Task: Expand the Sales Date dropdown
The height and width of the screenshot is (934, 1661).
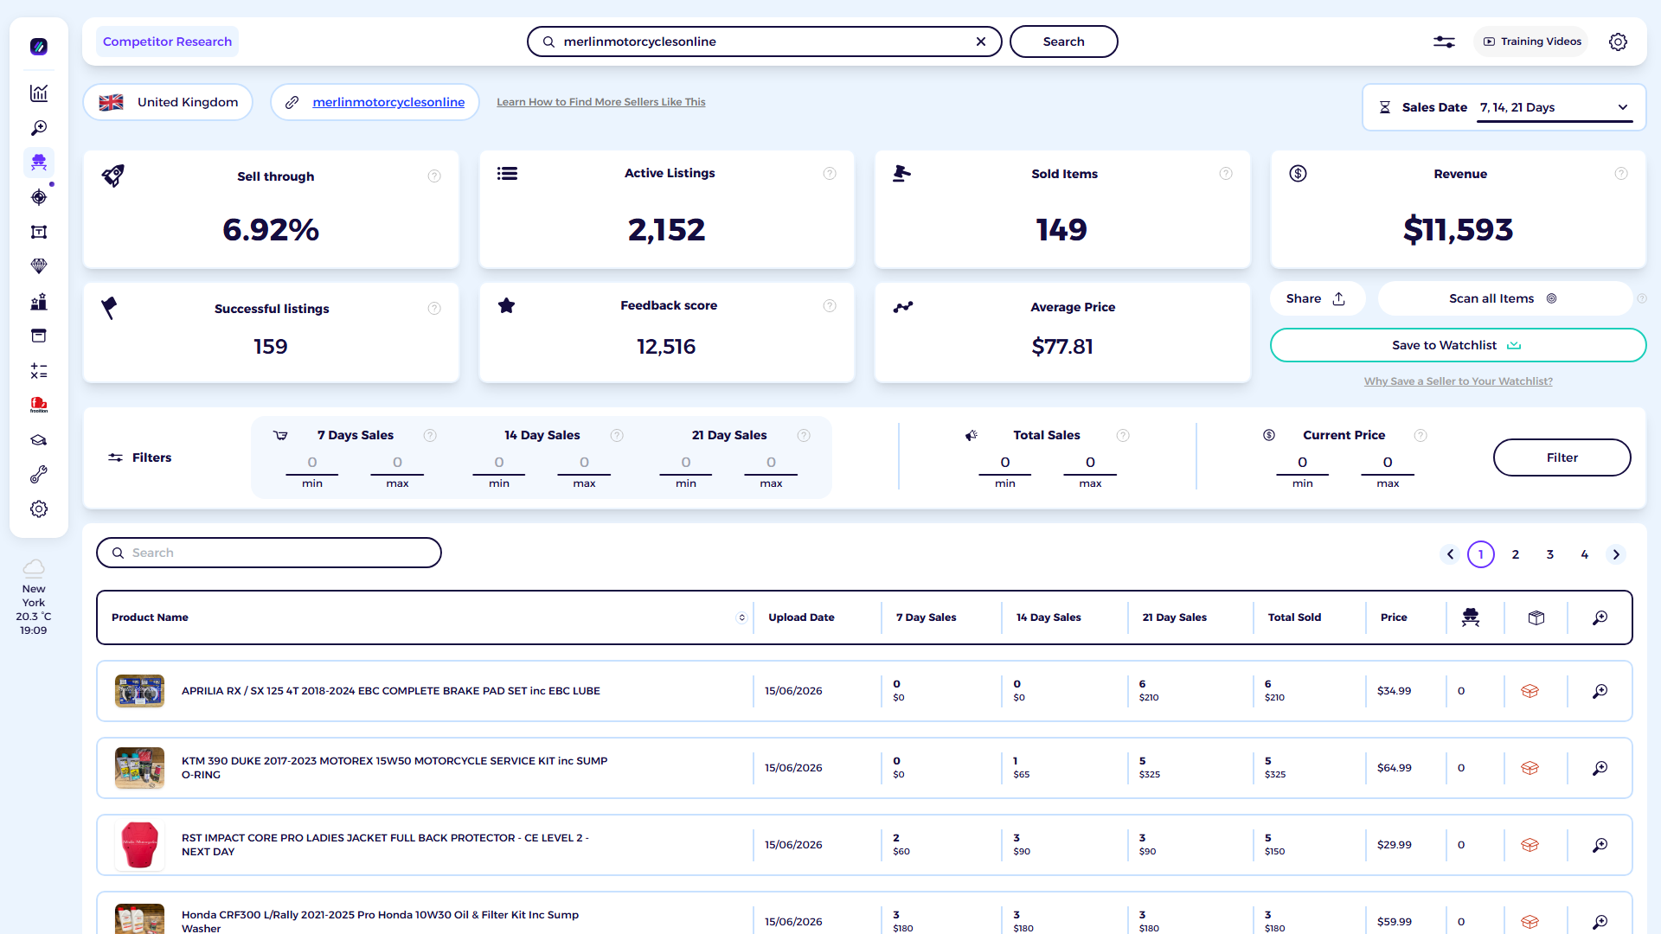Action: (x=1555, y=107)
